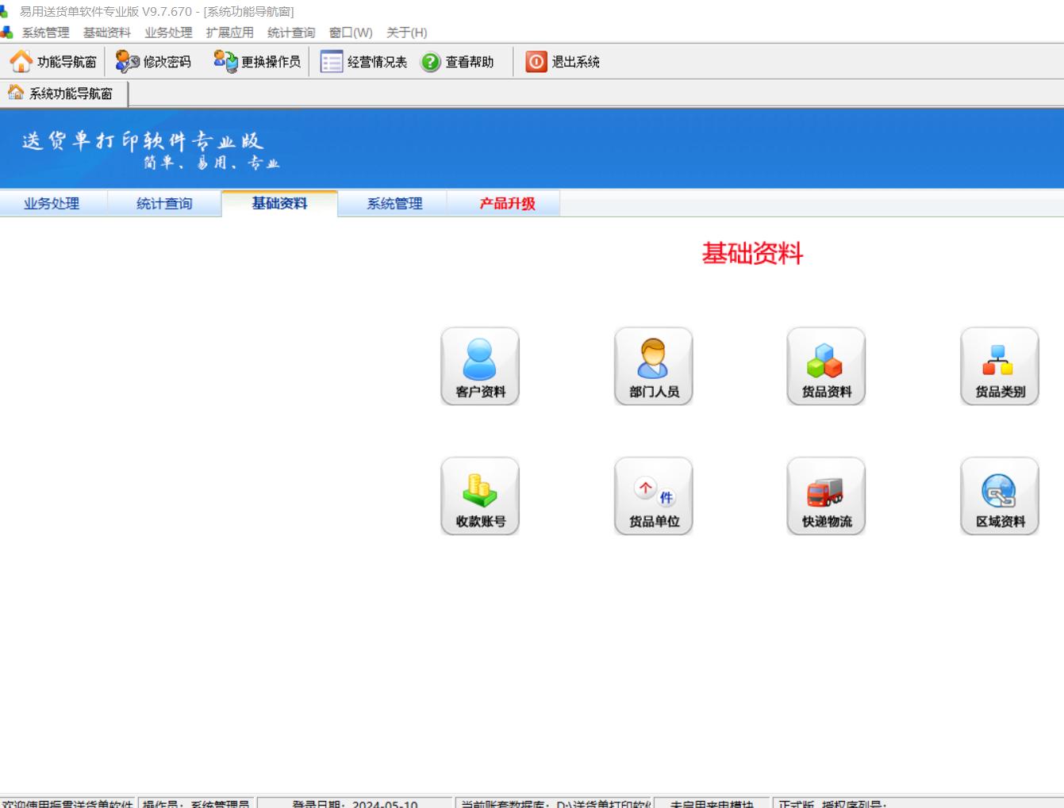Click the 当前账套数据库 status bar entry
The image size is (1064, 808).
click(x=555, y=803)
